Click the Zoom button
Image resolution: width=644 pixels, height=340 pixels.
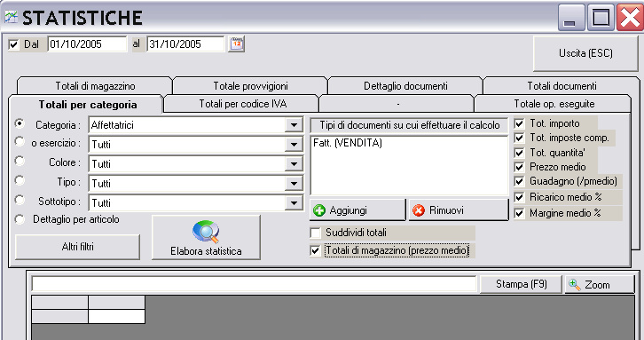coord(600,284)
